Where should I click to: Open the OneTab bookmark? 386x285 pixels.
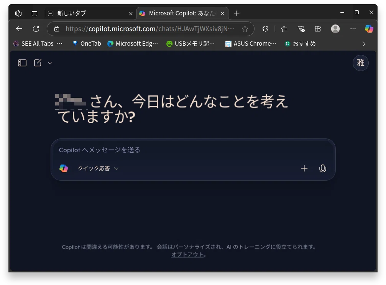[87, 44]
